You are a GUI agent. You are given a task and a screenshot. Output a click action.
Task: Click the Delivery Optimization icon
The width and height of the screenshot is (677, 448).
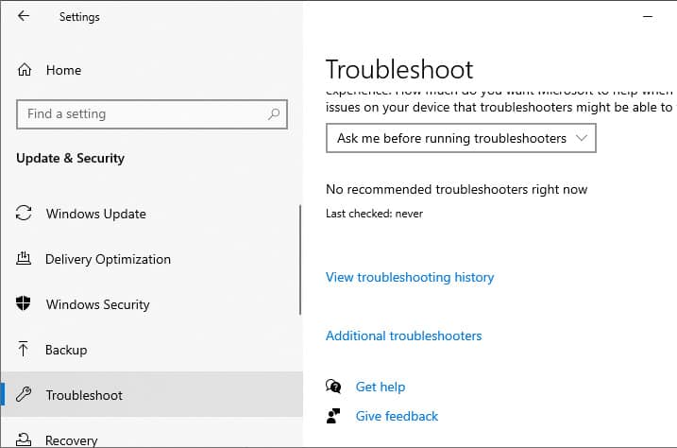(x=24, y=258)
